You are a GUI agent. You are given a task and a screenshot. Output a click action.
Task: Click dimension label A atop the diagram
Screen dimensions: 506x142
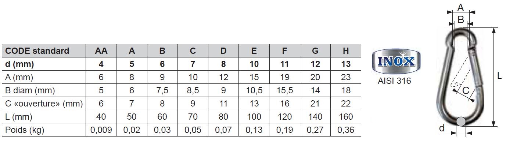point(460,7)
